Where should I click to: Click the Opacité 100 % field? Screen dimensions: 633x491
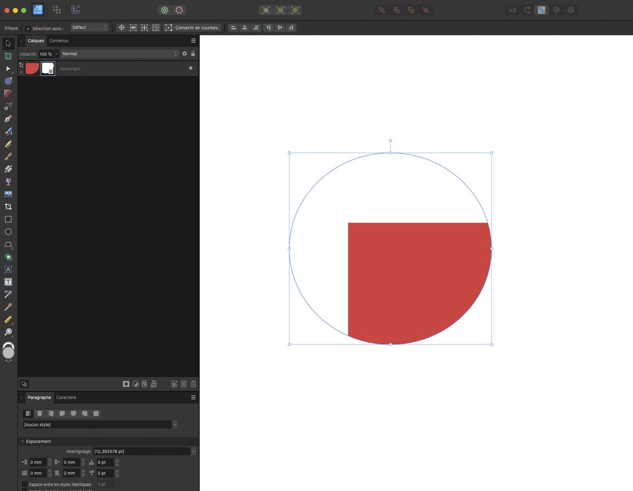[x=46, y=54]
